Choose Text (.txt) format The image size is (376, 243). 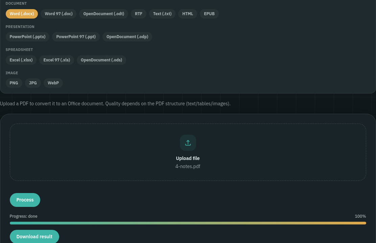[162, 14]
